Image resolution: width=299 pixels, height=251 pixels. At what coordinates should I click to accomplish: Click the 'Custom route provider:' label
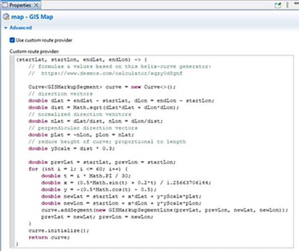34,52
